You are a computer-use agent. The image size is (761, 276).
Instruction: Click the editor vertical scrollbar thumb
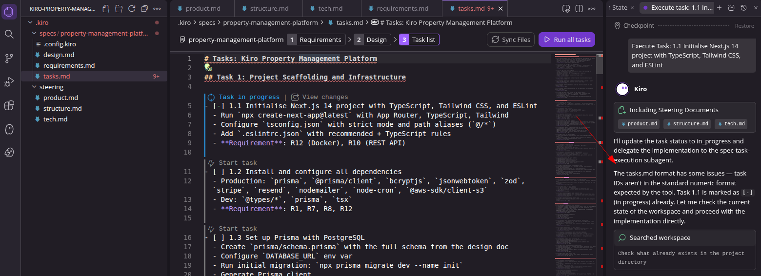pyautogui.click(x=600, y=64)
